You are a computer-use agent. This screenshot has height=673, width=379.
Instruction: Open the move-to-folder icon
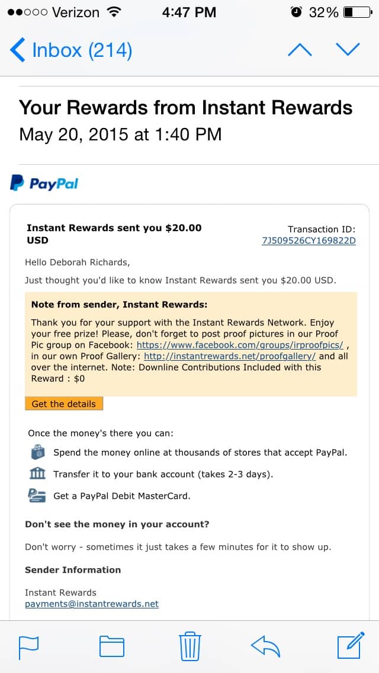click(111, 646)
